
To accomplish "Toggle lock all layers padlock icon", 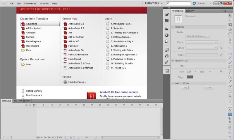I will [30, 105].
